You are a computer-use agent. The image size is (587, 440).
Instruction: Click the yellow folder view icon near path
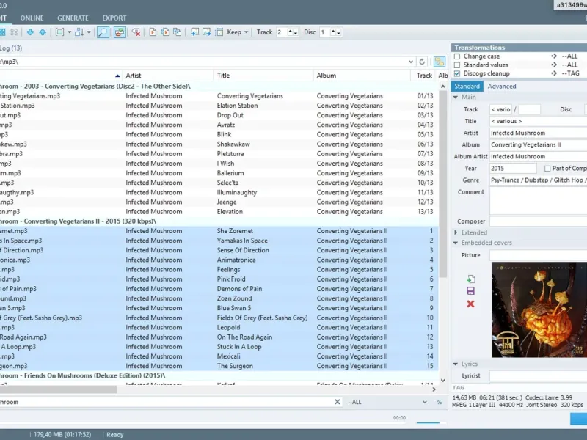tap(440, 62)
